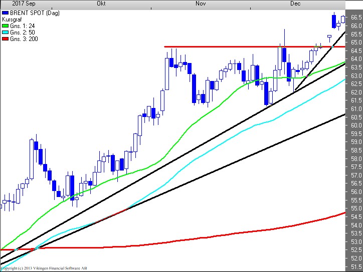Click the 55.0 price axis label
Image resolution: width=363 pixels, height=272 pixels.
(356, 208)
